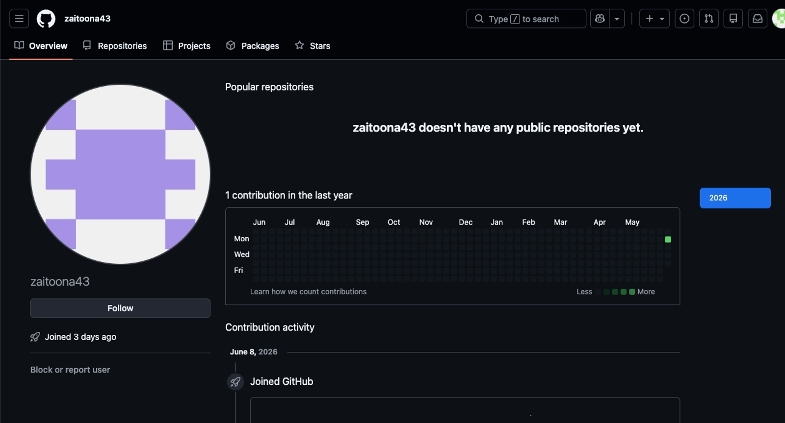
Task: Open the Create new plus menu
Action: (654, 19)
